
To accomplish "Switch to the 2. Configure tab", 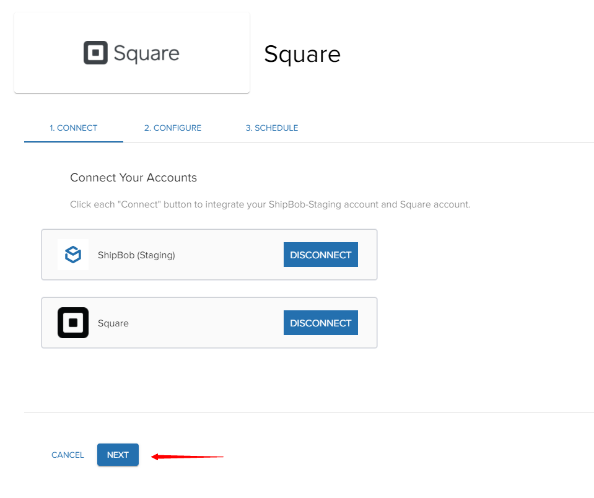I will [x=173, y=128].
